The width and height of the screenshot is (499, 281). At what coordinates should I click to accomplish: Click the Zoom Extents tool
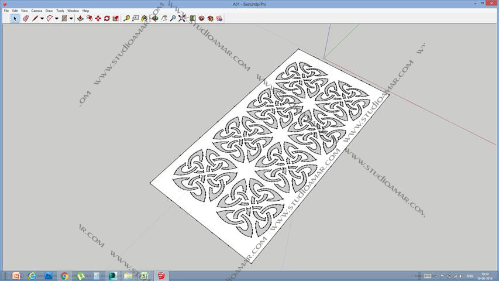(182, 19)
